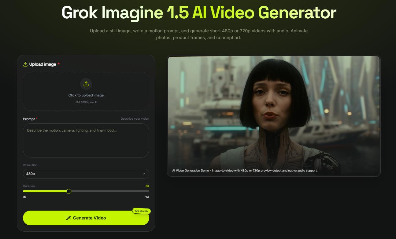Click the unfilled gray portion of the Duration slider
396x239 pixels.
click(110, 191)
